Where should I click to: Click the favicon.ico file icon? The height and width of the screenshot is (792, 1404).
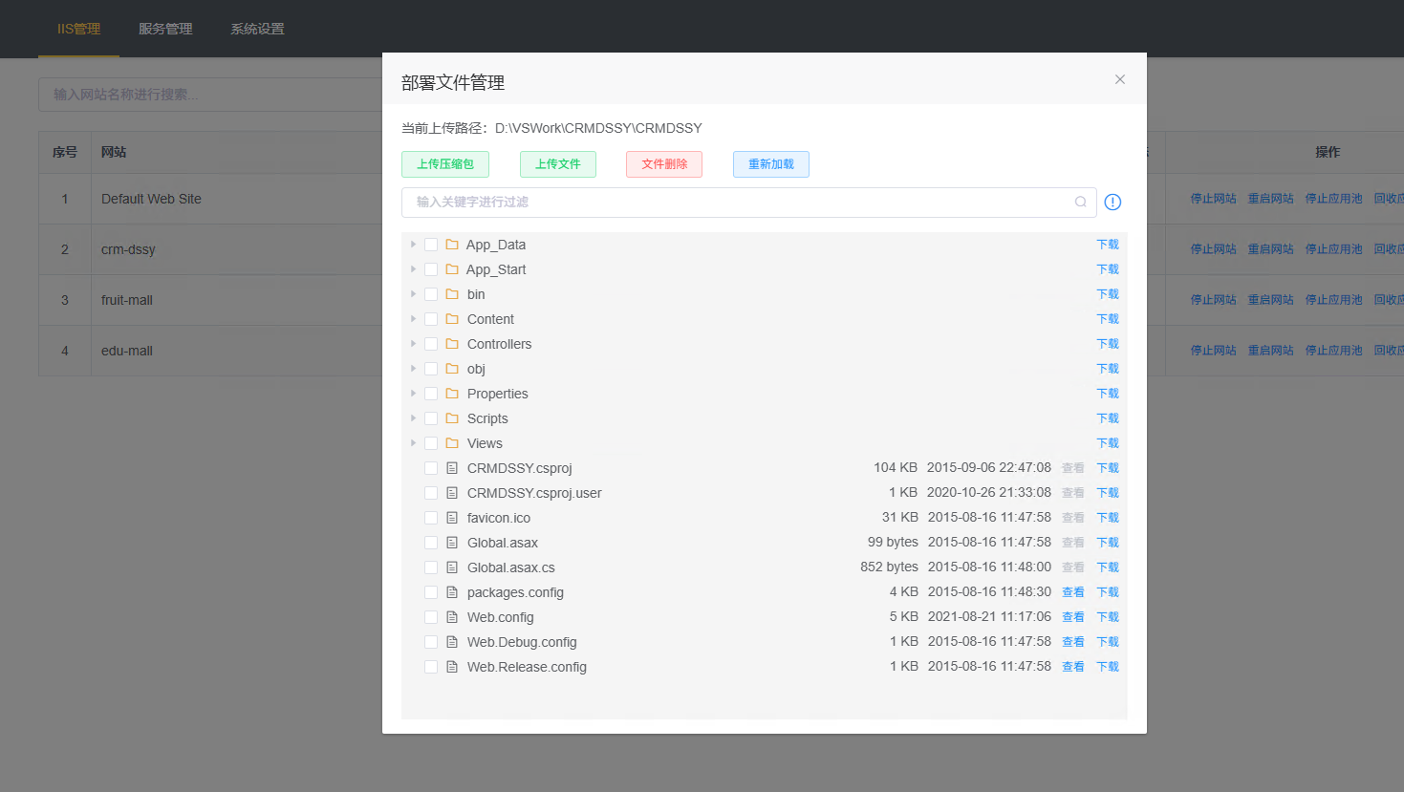coord(452,518)
